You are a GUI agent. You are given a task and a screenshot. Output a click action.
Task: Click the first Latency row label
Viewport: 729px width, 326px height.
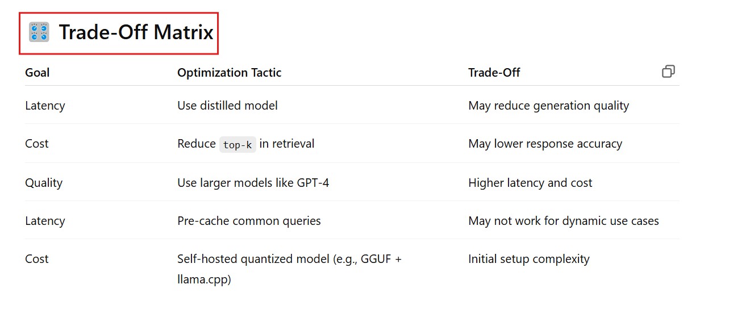(x=45, y=106)
